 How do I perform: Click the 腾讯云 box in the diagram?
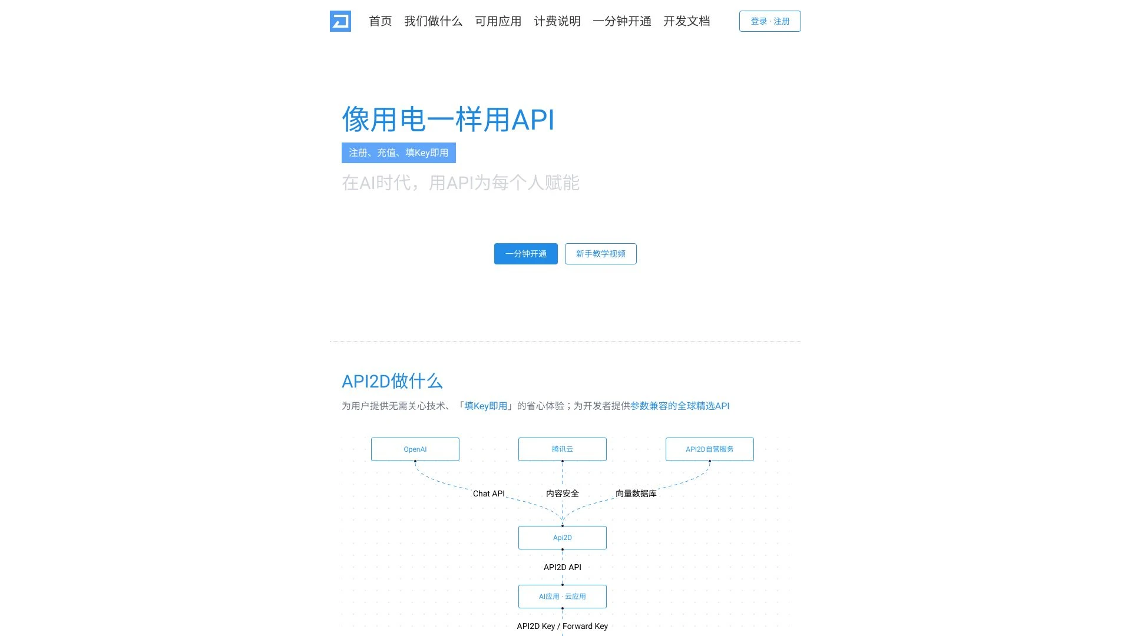click(562, 449)
